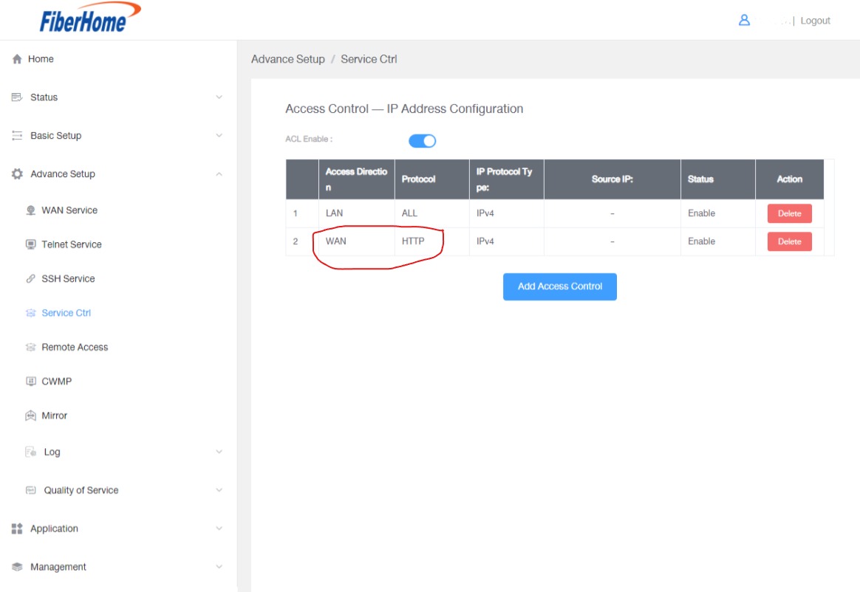Click the Advance Setup gear icon
This screenshot has height=592, width=860.
pyautogui.click(x=16, y=173)
